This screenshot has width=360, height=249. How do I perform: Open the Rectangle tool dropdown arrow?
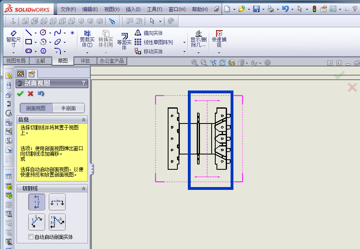pyautogui.click(x=35, y=42)
